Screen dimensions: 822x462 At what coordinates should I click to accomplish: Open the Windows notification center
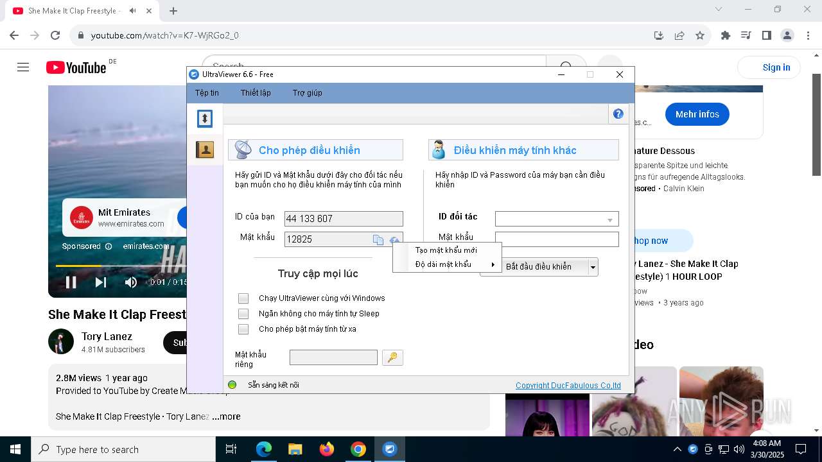(801, 449)
